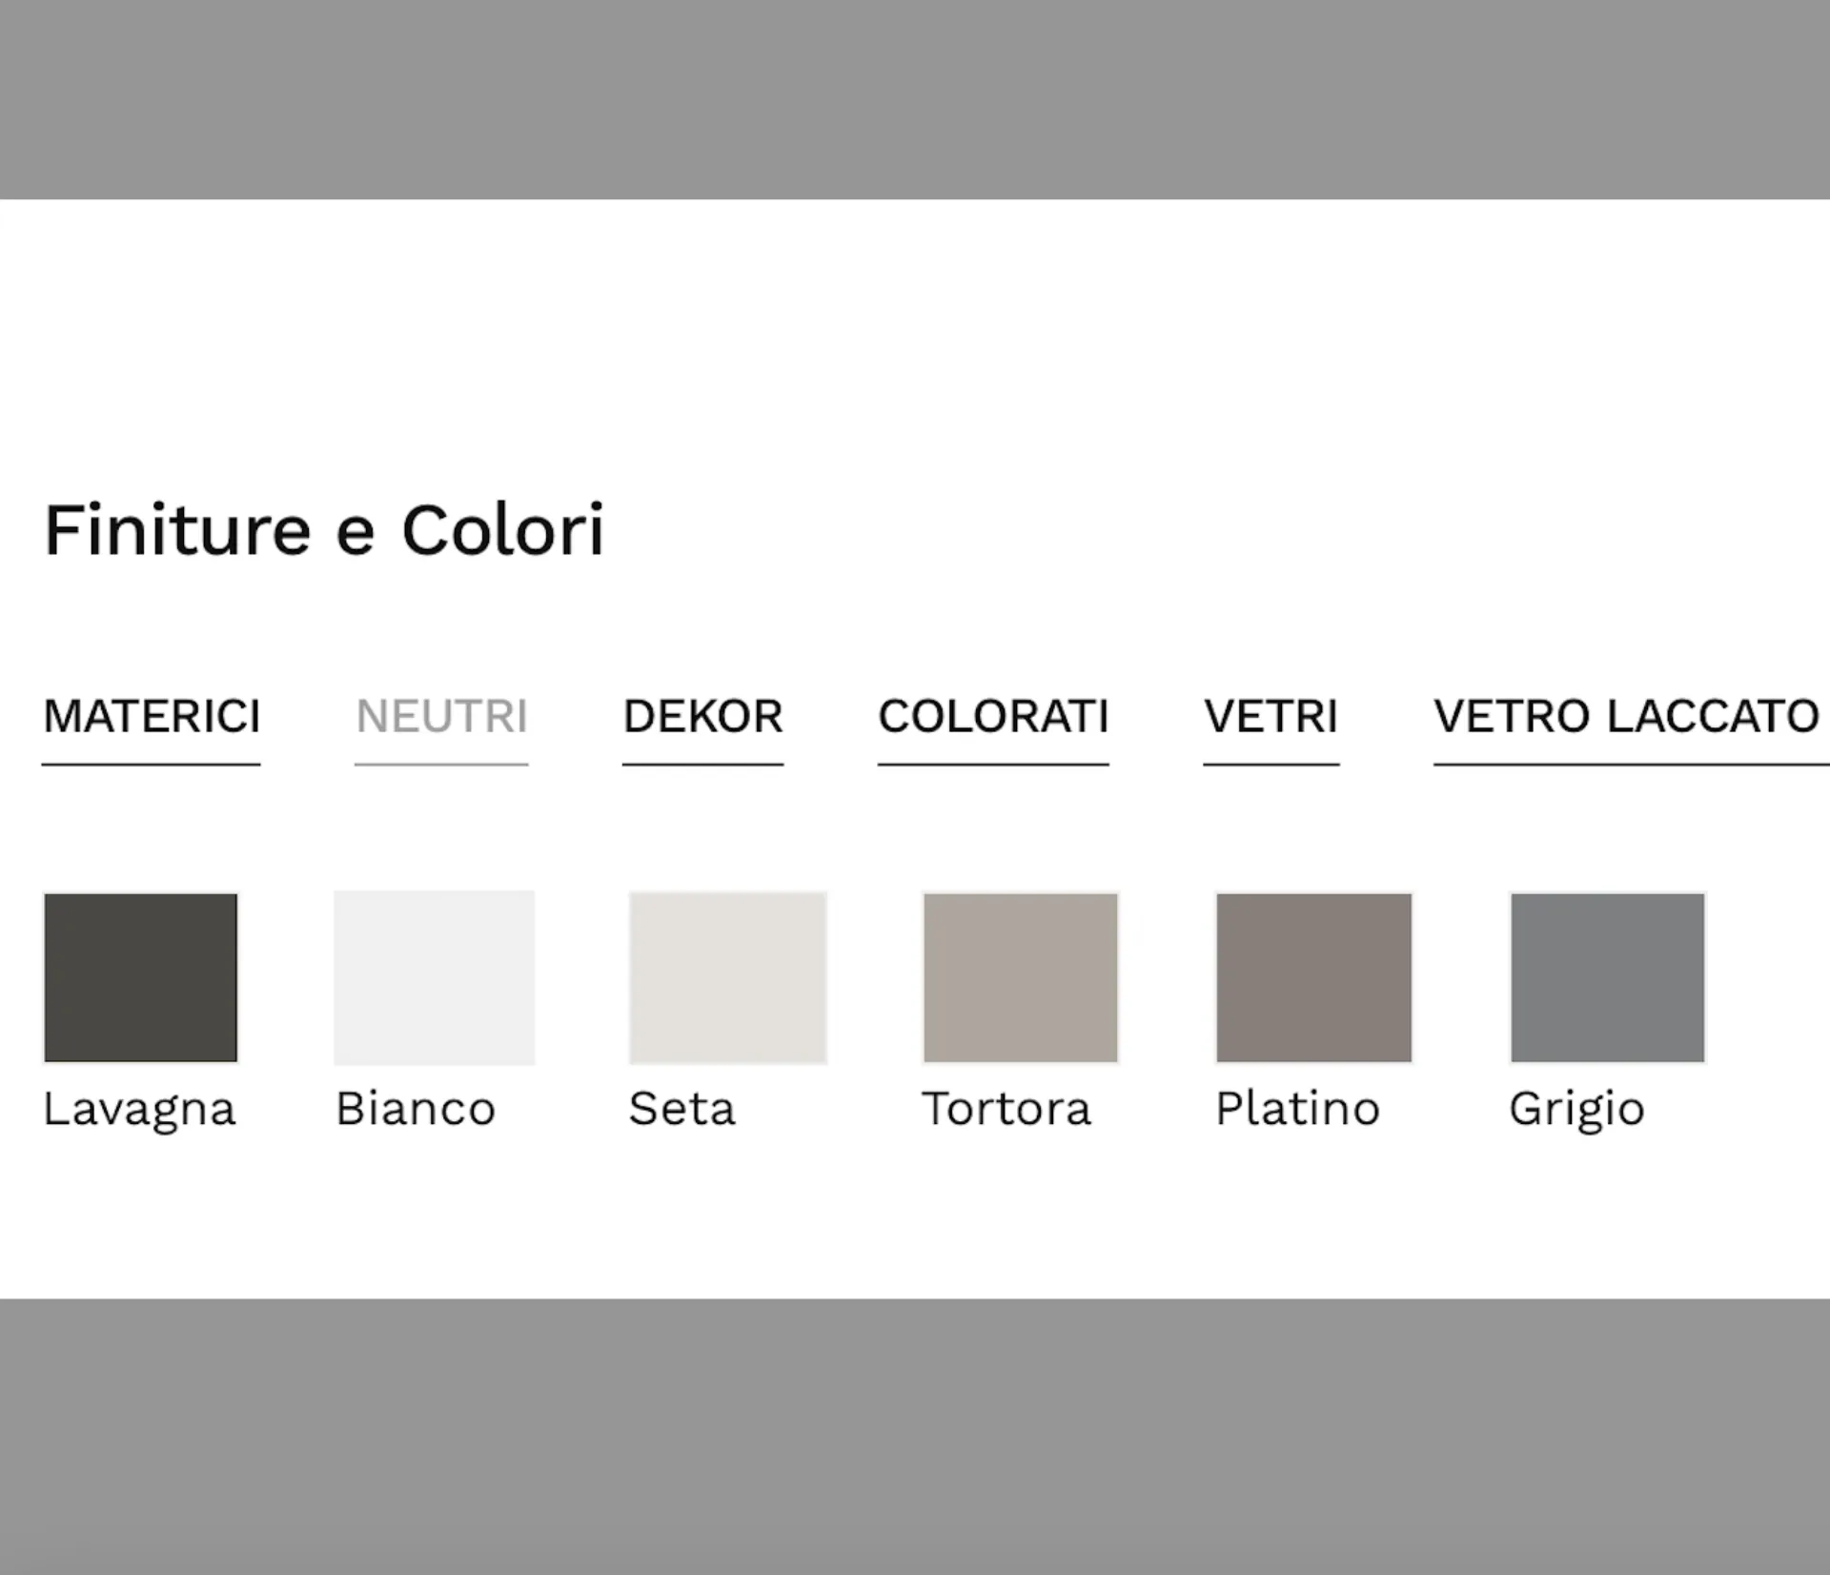Switch to VETRO LACCATO tab
1830x1575 pixels.
click(1626, 717)
